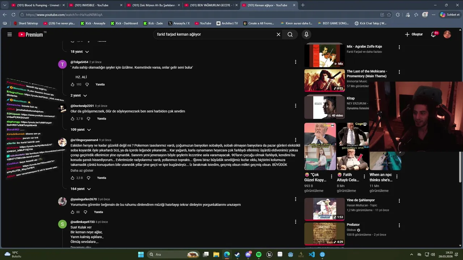Dislike the comment by @Tolga5454

click(x=87, y=84)
